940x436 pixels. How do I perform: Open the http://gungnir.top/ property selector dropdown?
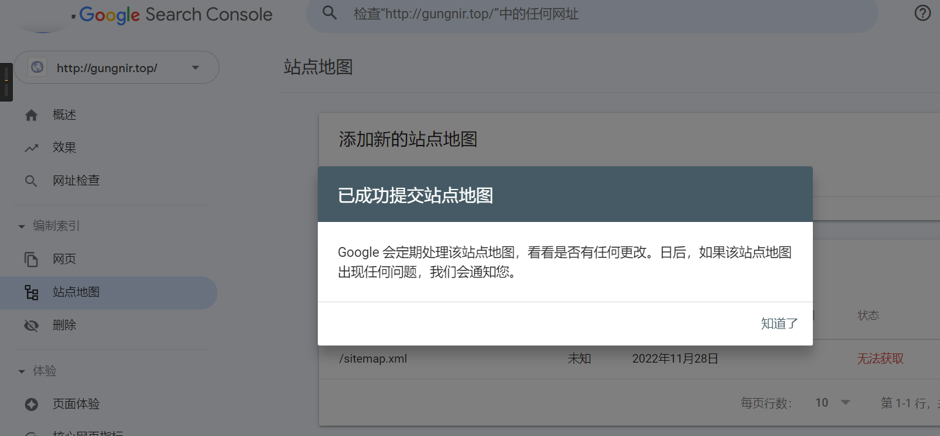tap(116, 67)
